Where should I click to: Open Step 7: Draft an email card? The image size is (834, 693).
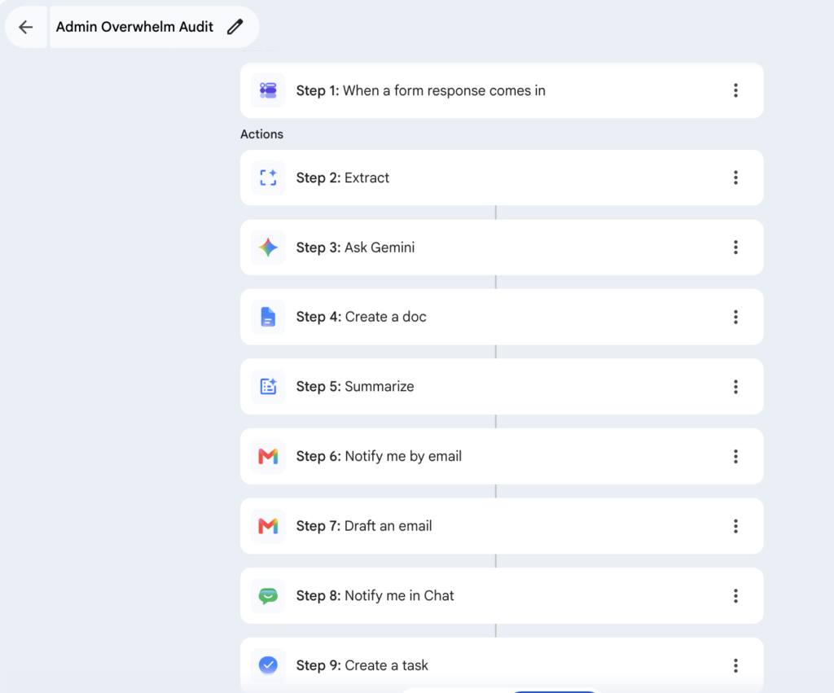coord(502,526)
